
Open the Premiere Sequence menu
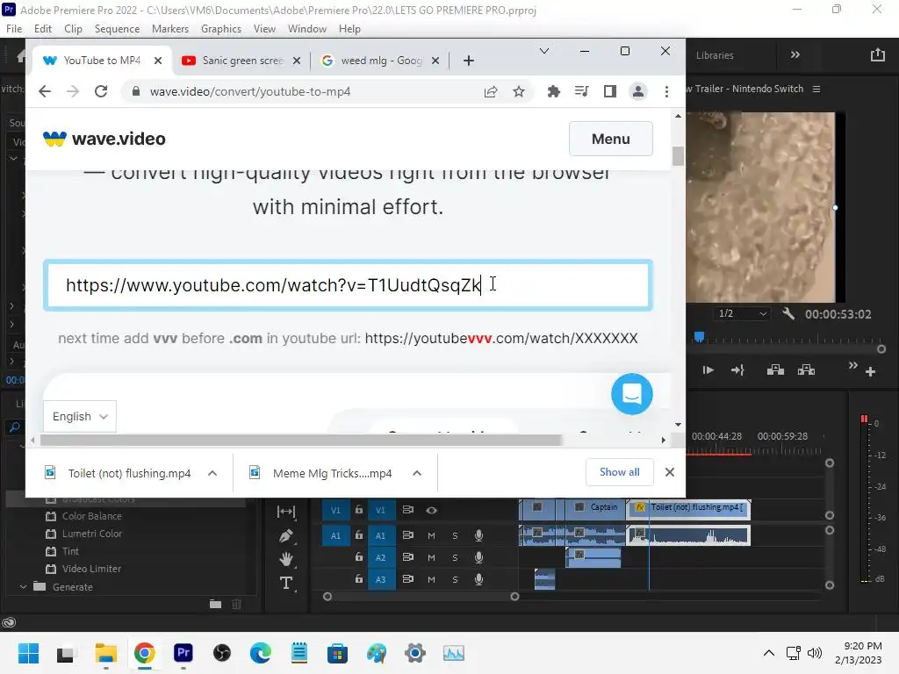pos(117,29)
